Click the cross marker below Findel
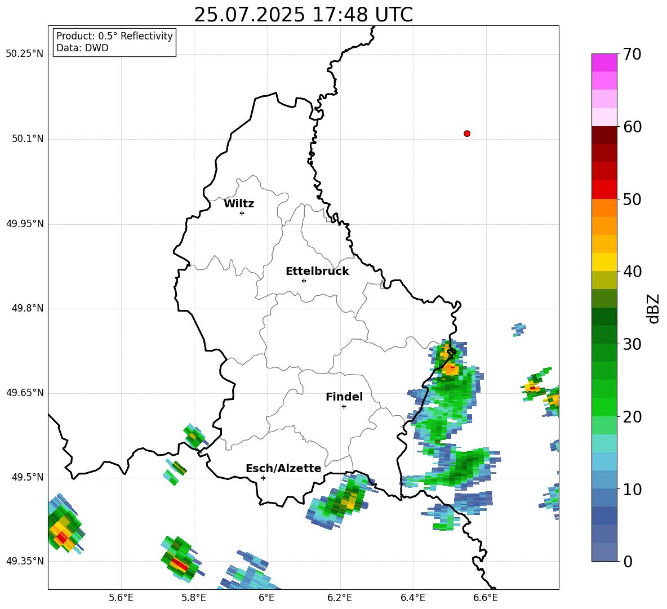The image size is (667, 609). 344,407
